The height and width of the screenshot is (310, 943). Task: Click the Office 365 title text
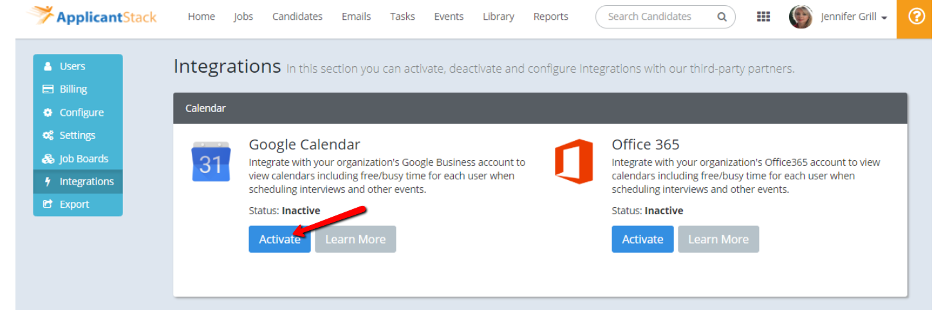coord(646,145)
